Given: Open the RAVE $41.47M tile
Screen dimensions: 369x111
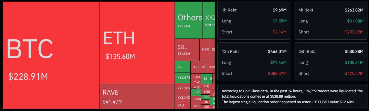Looking at the screenshot, I should (137, 96).
